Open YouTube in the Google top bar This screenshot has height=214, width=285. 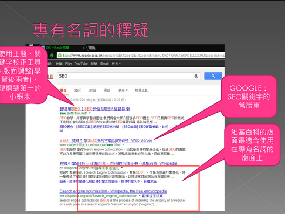click(x=82, y=64)
